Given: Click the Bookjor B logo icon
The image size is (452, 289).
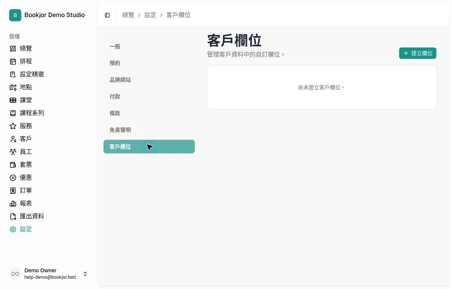Looking at the screenshot, I should pyautogui.click(x=15, y=15).
